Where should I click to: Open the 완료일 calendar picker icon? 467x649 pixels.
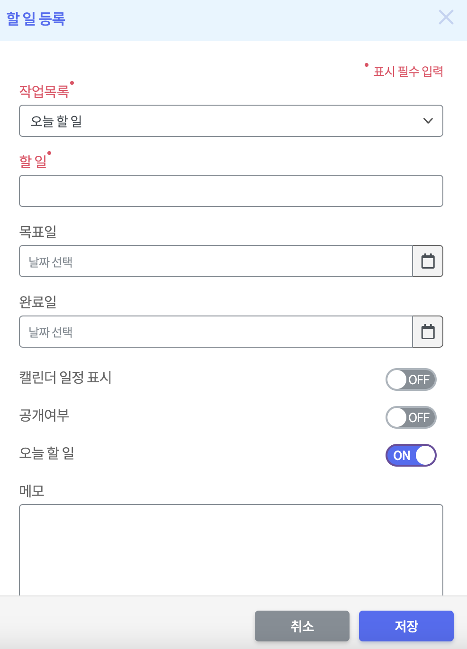(428, 332)
